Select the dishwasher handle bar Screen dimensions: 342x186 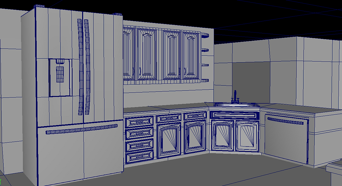285,121
